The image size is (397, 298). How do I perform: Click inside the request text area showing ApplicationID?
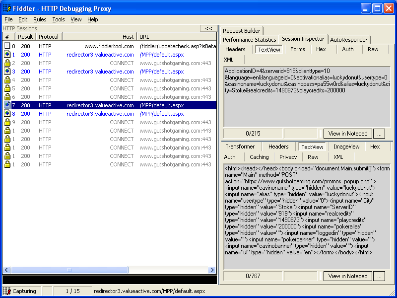pyautogui.click(x=307, y=97)
